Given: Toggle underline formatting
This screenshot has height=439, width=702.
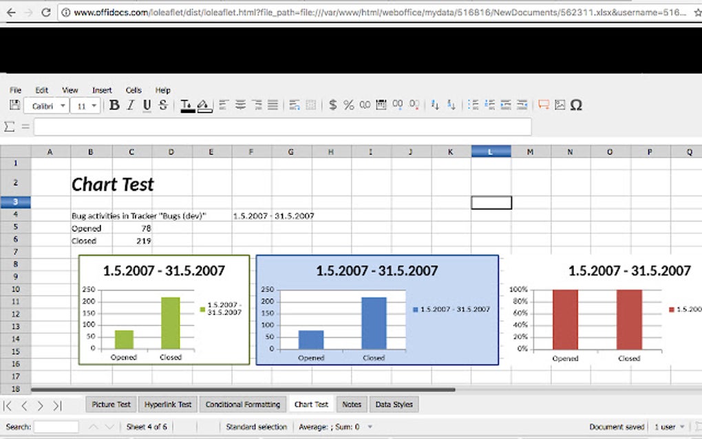Looking at the screenshot, I should (145, 105).
